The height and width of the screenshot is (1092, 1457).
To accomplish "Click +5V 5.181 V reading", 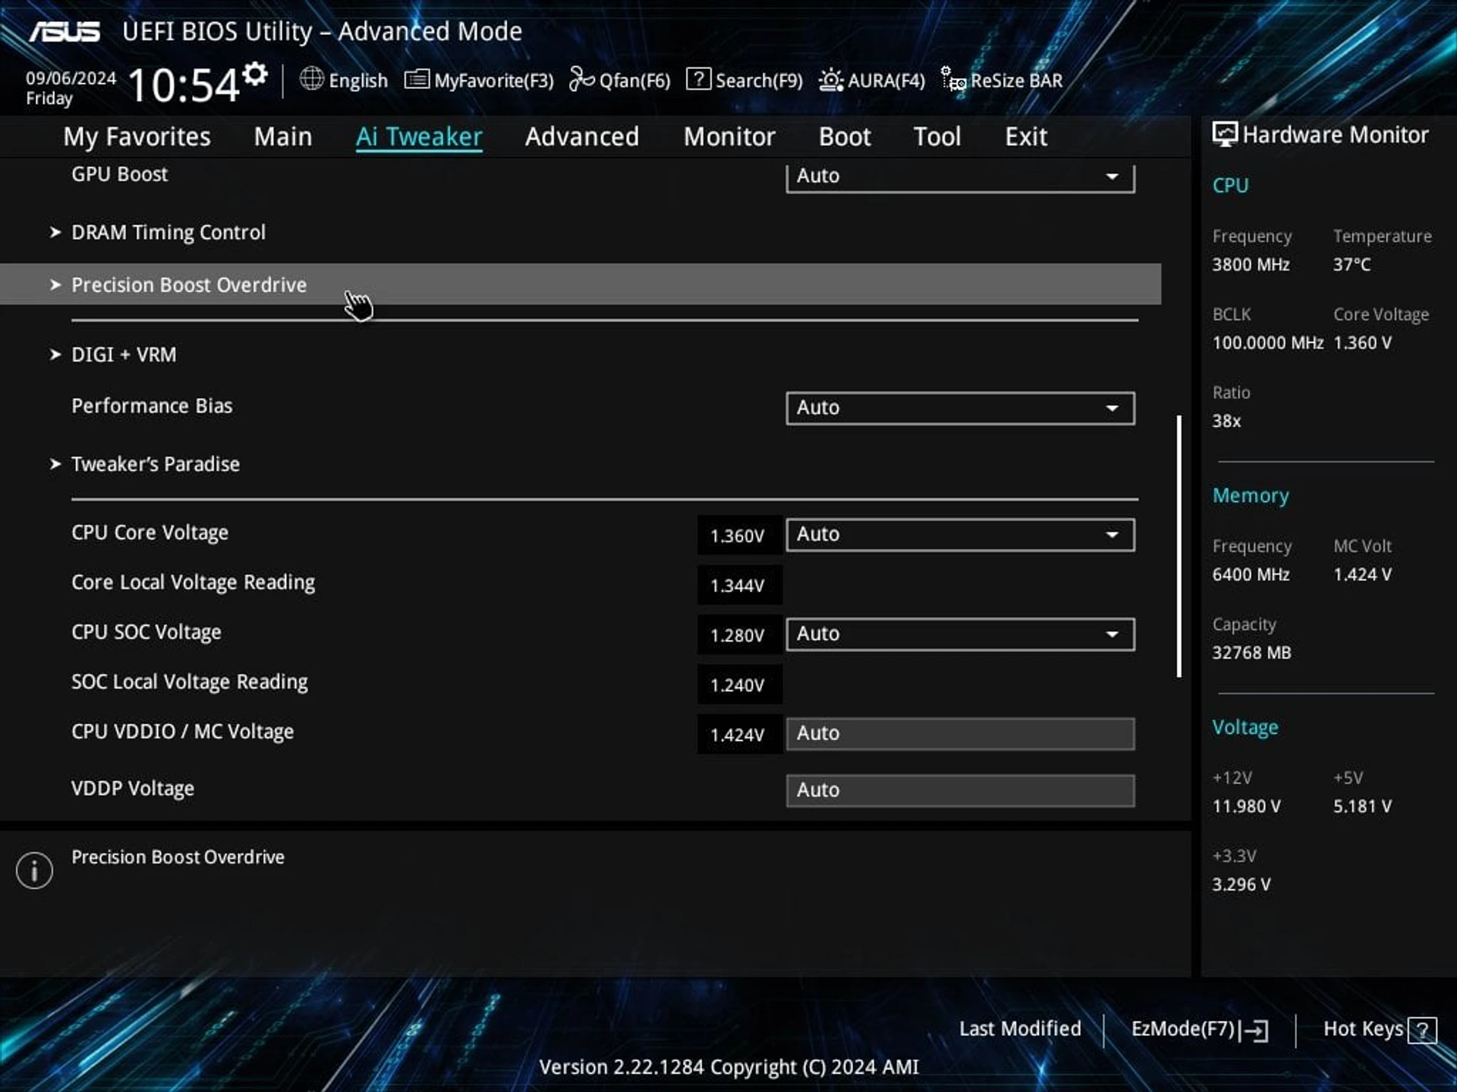I will click(x=1363, y=806).
